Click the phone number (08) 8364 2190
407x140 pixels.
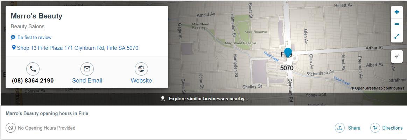tap(33, 80)
